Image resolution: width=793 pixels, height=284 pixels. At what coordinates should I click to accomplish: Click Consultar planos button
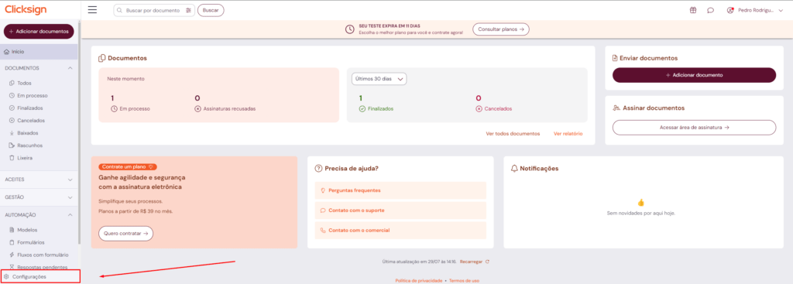coord(501,29)
